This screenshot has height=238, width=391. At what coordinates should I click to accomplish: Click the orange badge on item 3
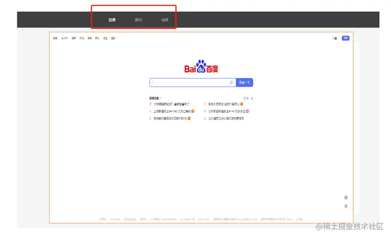coord(241,104)
